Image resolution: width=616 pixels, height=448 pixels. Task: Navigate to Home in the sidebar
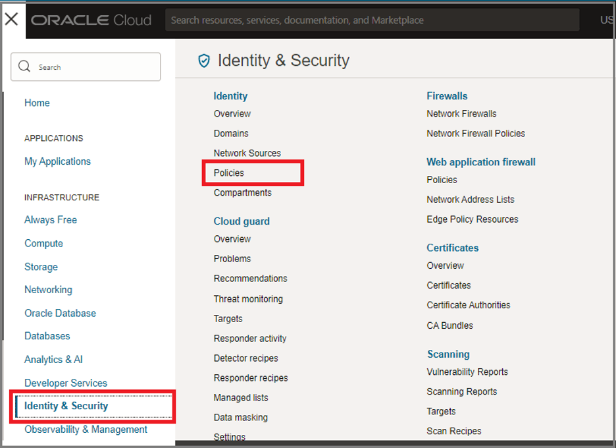pos(37,103)
